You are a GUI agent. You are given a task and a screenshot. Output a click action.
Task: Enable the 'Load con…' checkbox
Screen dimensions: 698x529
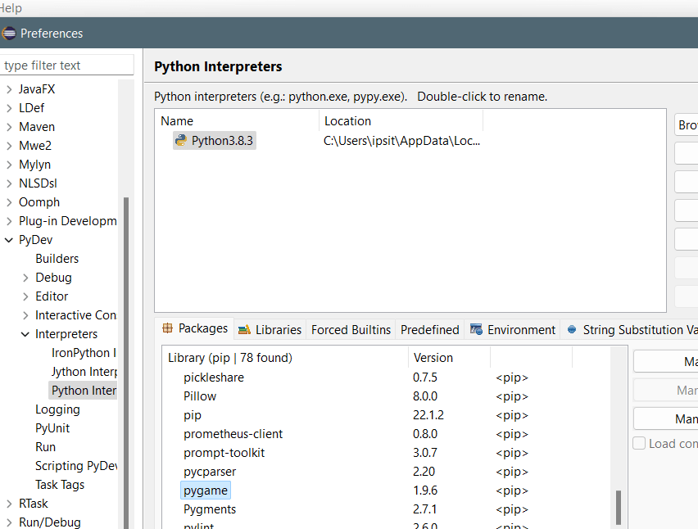(x=639, y=443)
